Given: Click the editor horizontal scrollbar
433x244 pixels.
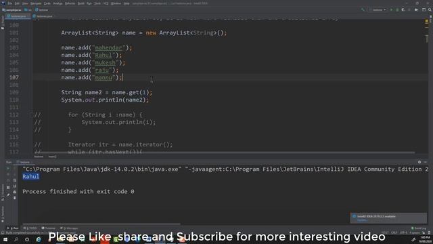Looking at the screenshot, I should [x=224, y=152].
